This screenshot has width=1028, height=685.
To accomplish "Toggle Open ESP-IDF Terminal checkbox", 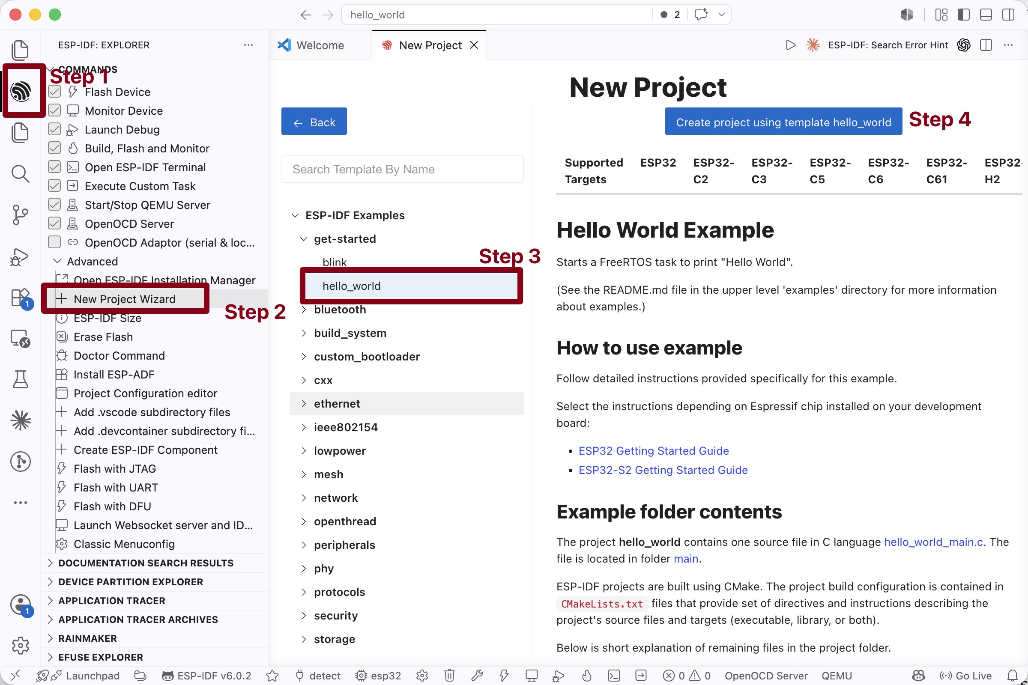I will click(x=54, y=167).
